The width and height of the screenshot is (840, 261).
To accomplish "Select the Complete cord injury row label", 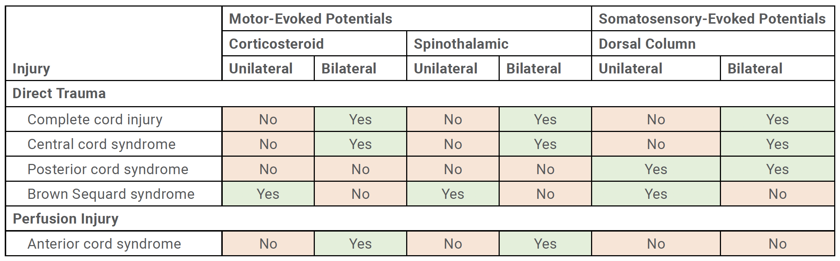I will [114, 119].
